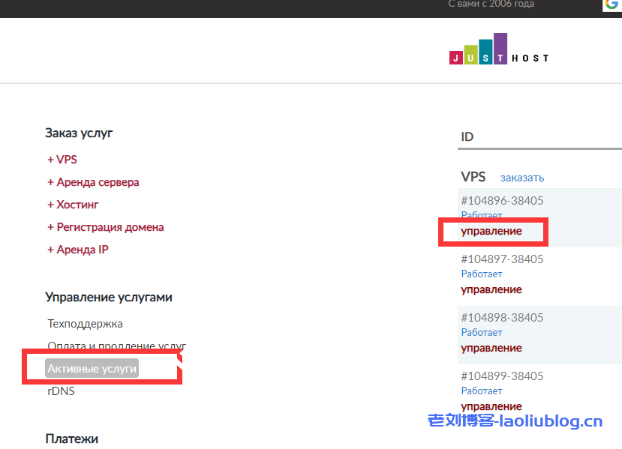Expand the + VPS order section
Image resolution: width=622 pixels, height=449 pixels.
62,159
